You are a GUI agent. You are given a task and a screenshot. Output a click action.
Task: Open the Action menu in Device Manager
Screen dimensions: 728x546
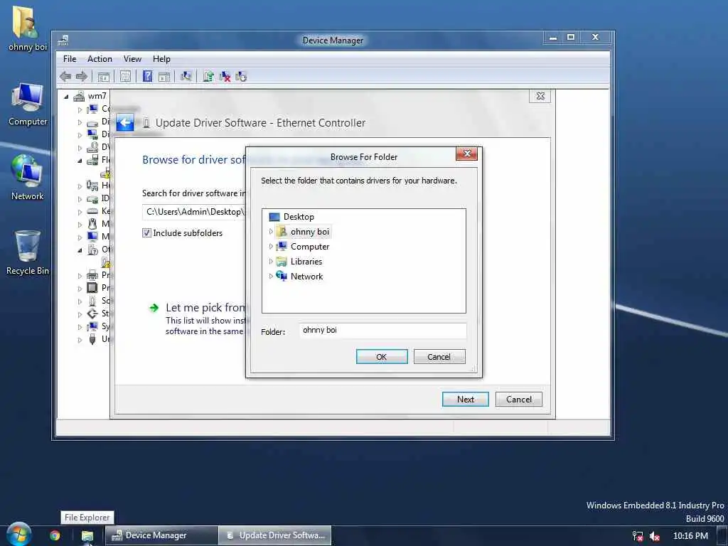tap(100, 59)
